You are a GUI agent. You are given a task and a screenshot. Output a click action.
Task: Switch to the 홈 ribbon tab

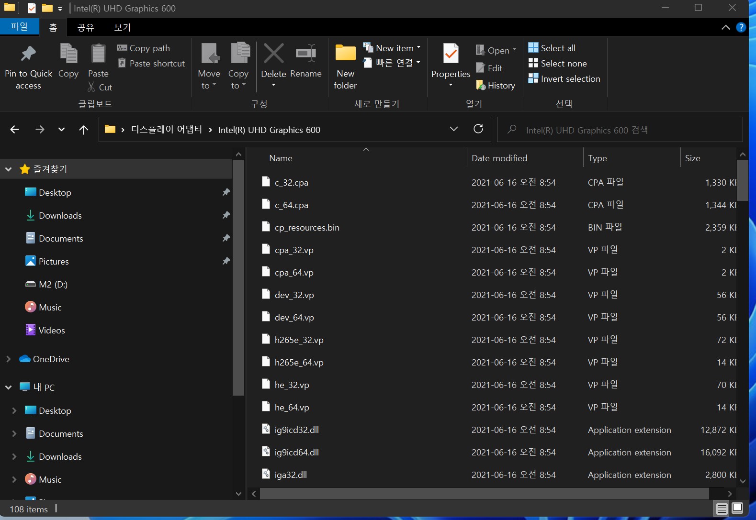coord(53,27)
